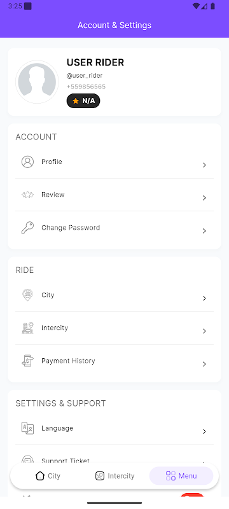Expand Language settings using its chevron
Image resolution: width=229 pixels, height=509 pixels.
[x=204, y=431]
